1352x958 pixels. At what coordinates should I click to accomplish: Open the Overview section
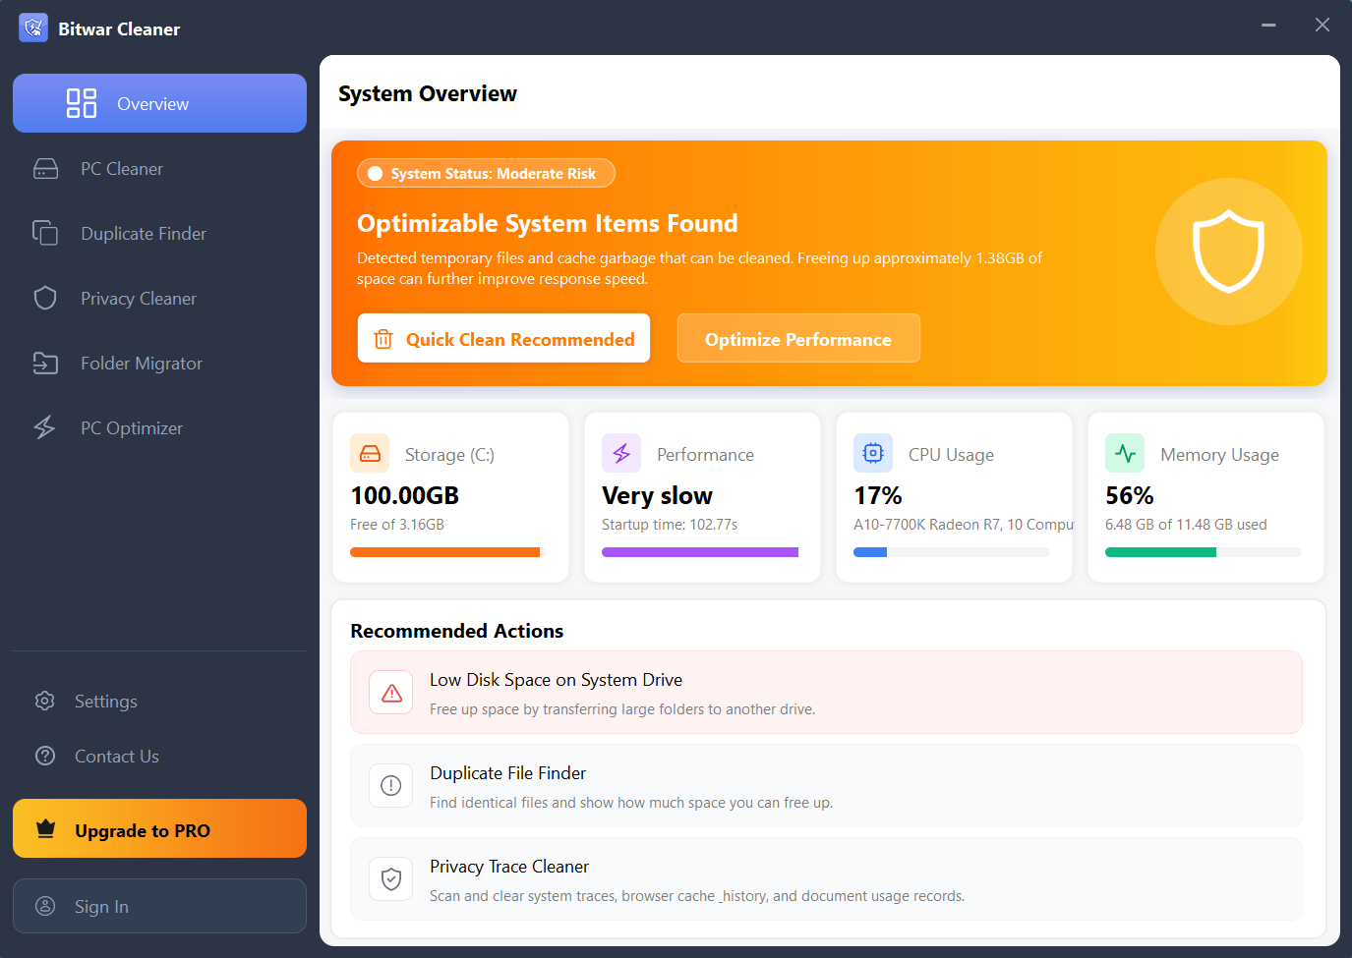click(159, 103)
